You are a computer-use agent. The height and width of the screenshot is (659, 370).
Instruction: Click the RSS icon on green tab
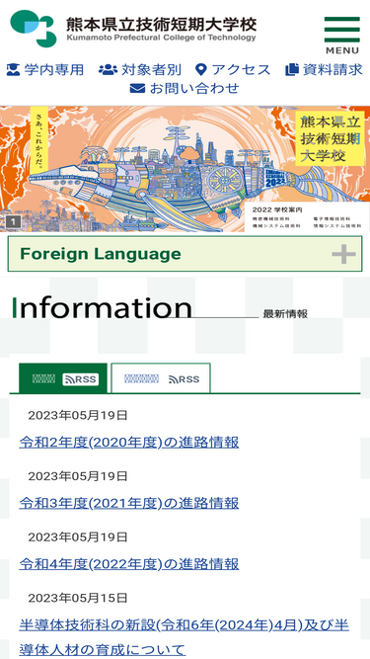81,379
